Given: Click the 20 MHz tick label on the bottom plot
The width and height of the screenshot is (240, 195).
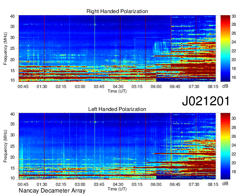Looking at the screenshot, I should click(12, 157).
